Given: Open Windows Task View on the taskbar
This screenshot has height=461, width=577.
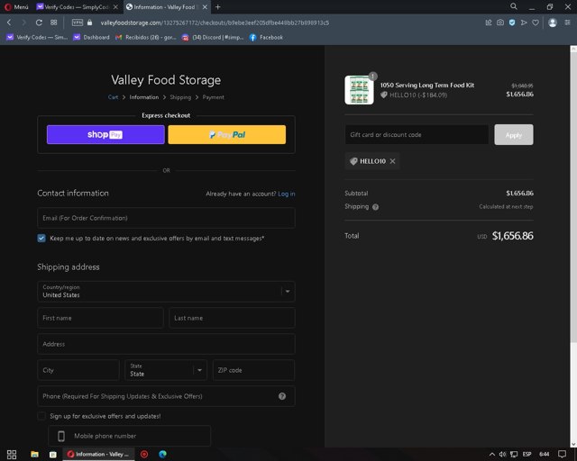Looking at the screenshot, I should 12,455.
